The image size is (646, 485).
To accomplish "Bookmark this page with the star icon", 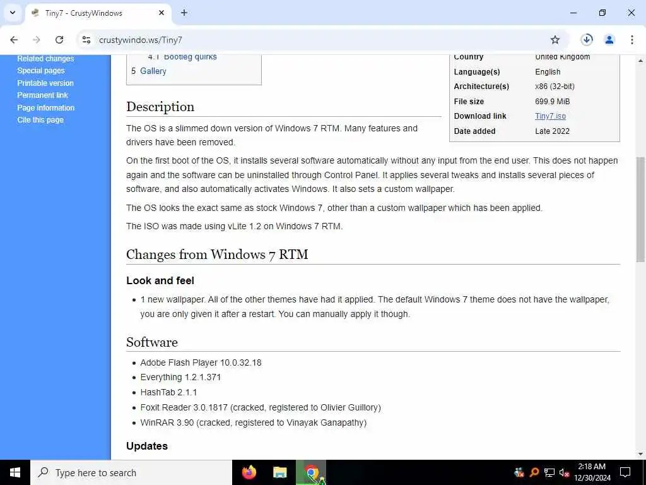I will pyautogui.click(x=555, y=40).
